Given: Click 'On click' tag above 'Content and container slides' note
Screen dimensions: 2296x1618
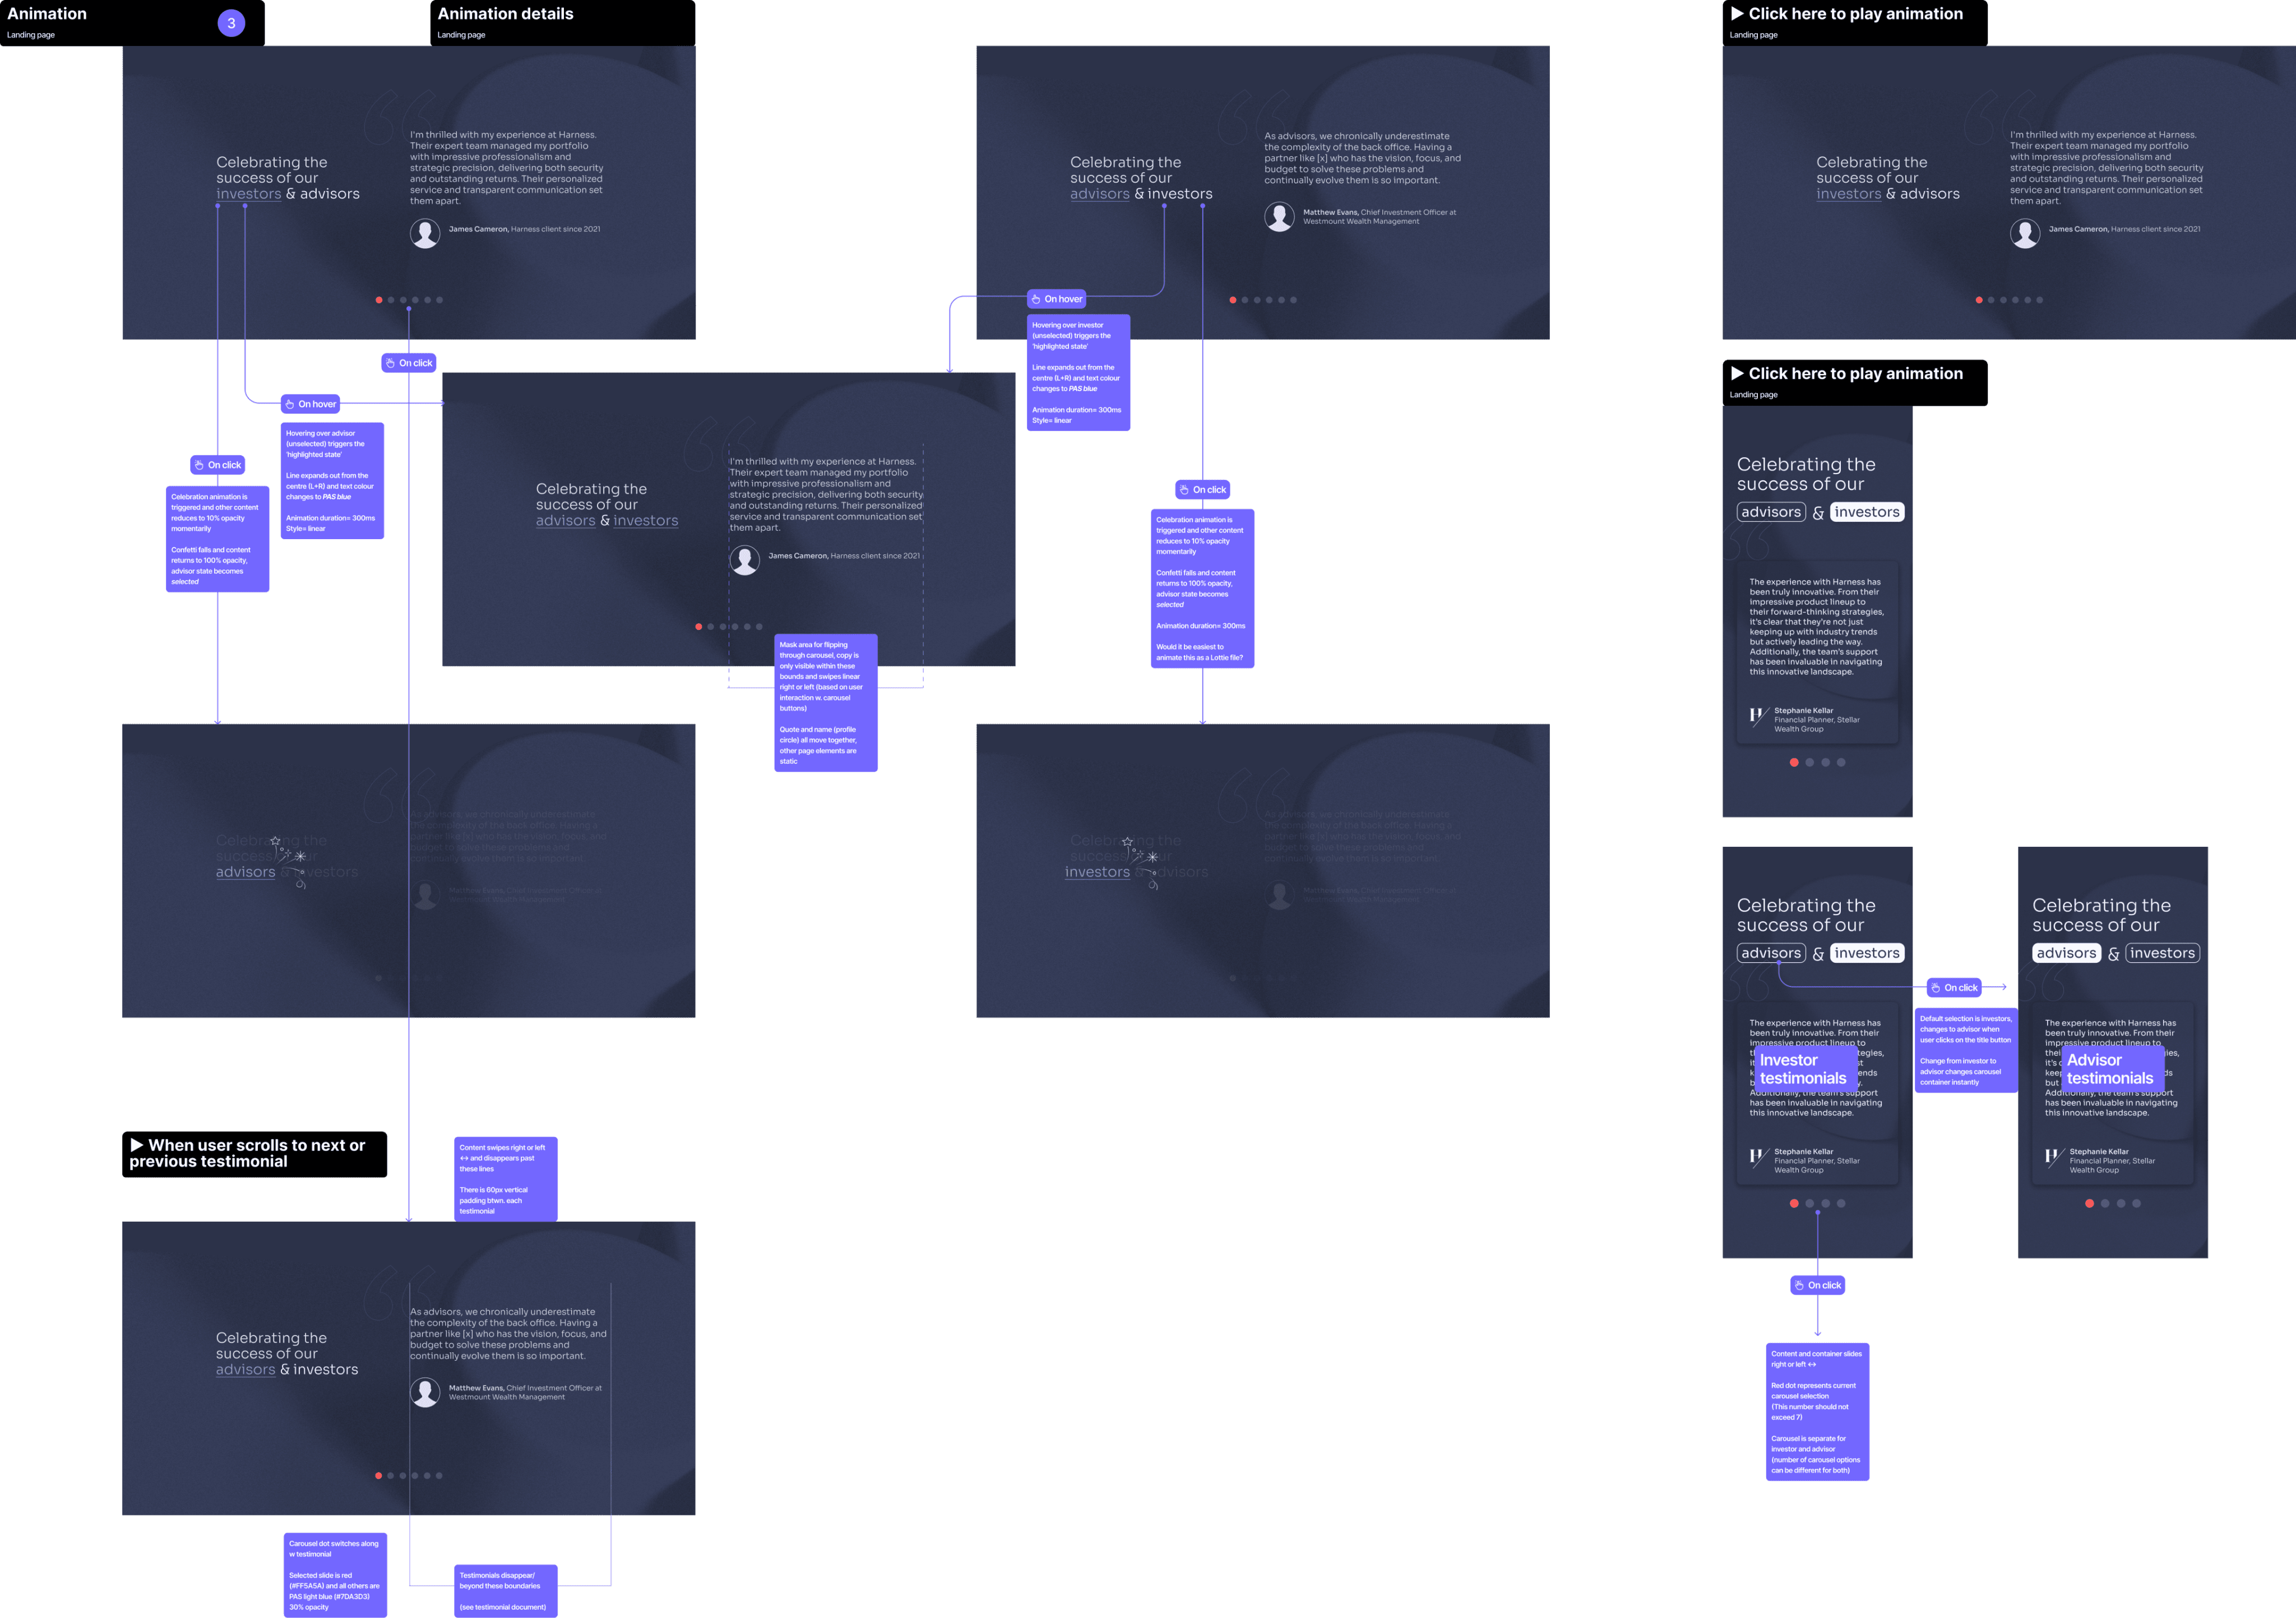Looking at the screenshot, I should (x=1817, y=1285).
